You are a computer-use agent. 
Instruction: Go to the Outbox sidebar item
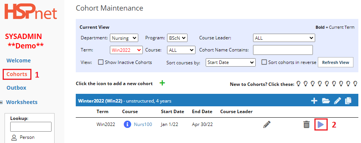point(16,88)
